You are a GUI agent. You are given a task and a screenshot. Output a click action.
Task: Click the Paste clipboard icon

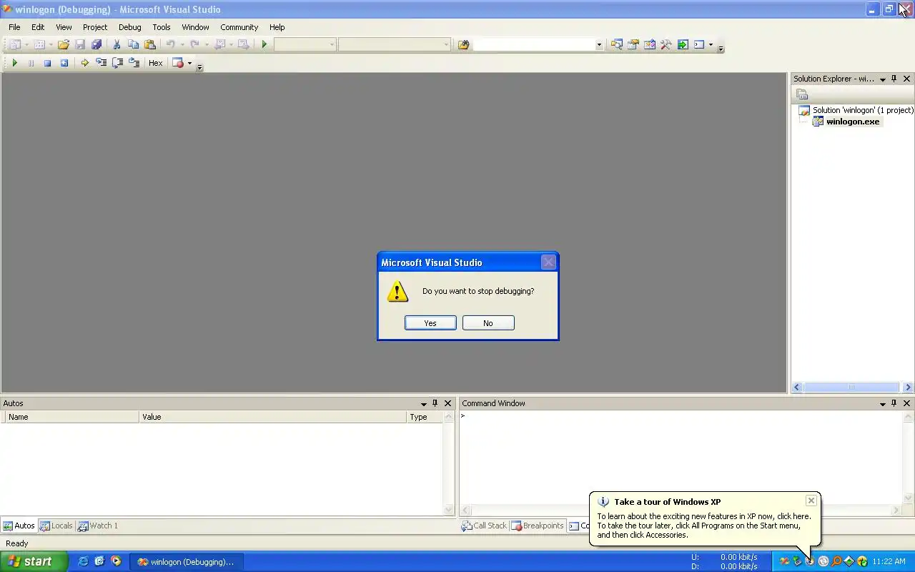149,44
